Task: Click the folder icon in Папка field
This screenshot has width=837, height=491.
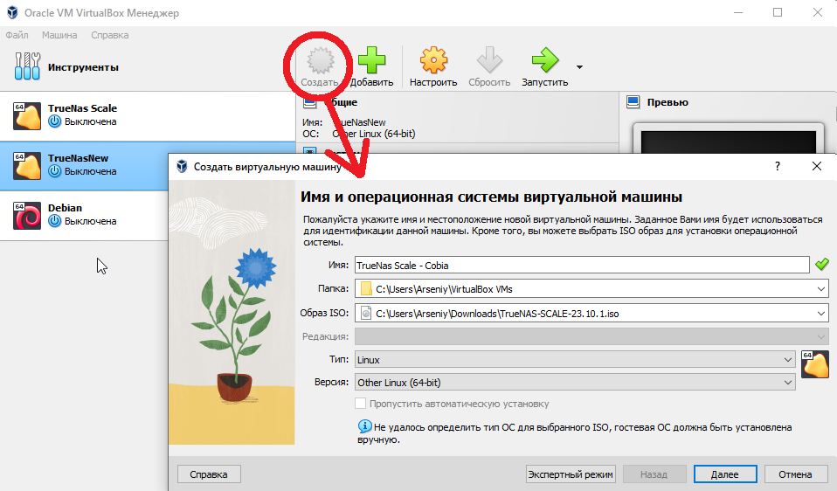Action: pyautogui.click(x=366, y=288)
